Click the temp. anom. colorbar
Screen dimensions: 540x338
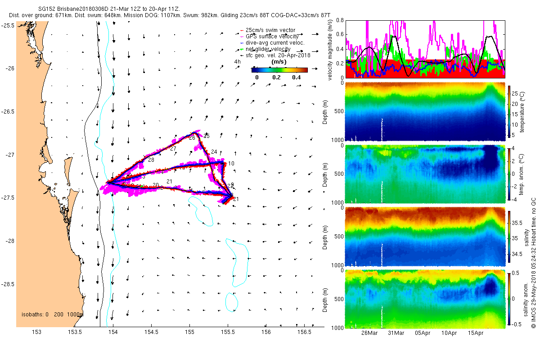510,174
